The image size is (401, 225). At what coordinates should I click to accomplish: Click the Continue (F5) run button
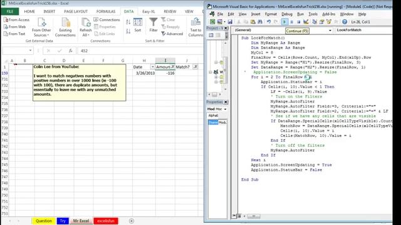[284, 22]
